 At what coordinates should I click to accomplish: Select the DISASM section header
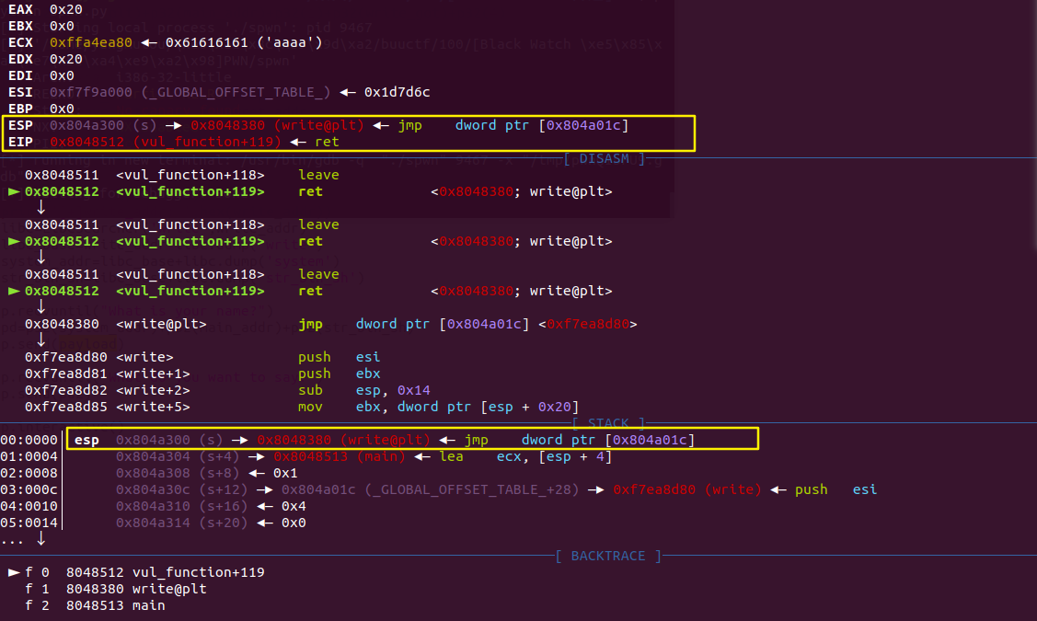[604, 159]
